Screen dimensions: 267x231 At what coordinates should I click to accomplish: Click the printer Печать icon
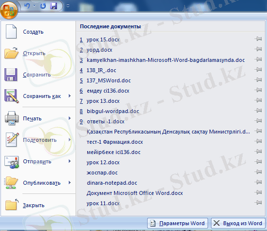coord(12,118)
